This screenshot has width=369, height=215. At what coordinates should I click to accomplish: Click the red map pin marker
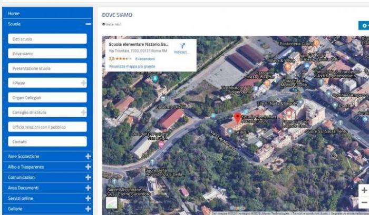pyautogui.click(x=237, y=117)
